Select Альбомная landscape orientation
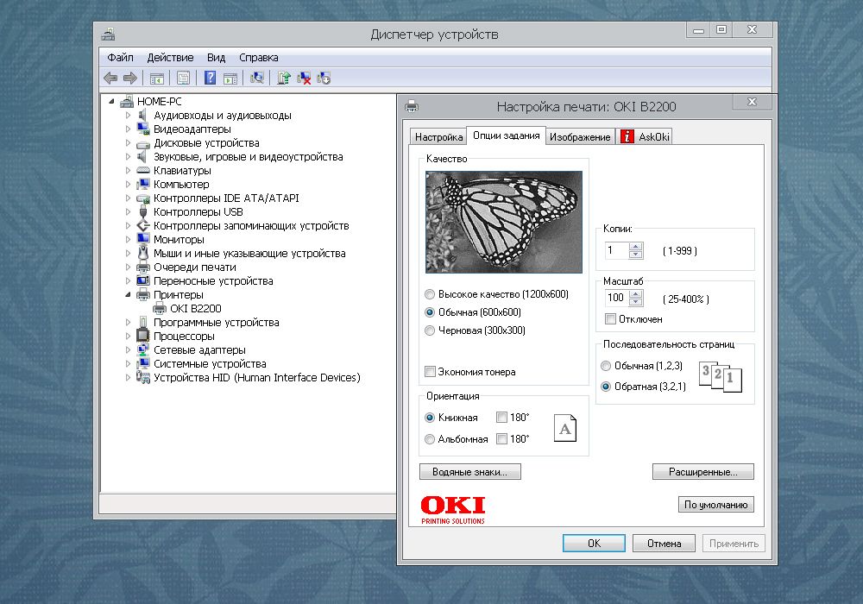The image size is (863, 604). (x=430, y=439)
